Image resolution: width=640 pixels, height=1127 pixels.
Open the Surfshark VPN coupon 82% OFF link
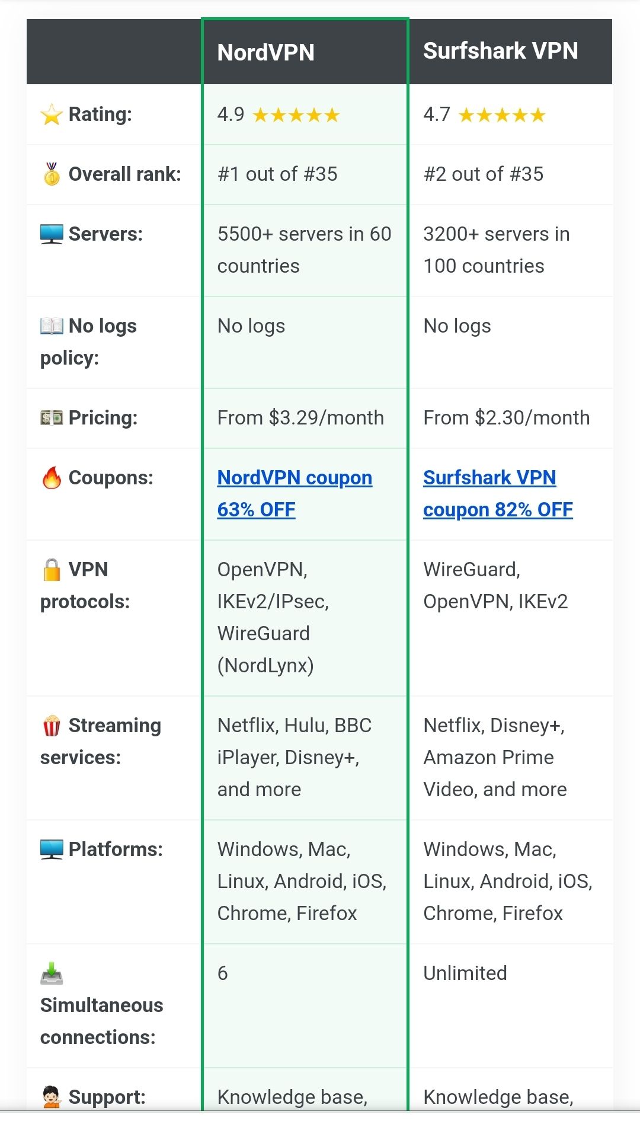click(497, 493)
